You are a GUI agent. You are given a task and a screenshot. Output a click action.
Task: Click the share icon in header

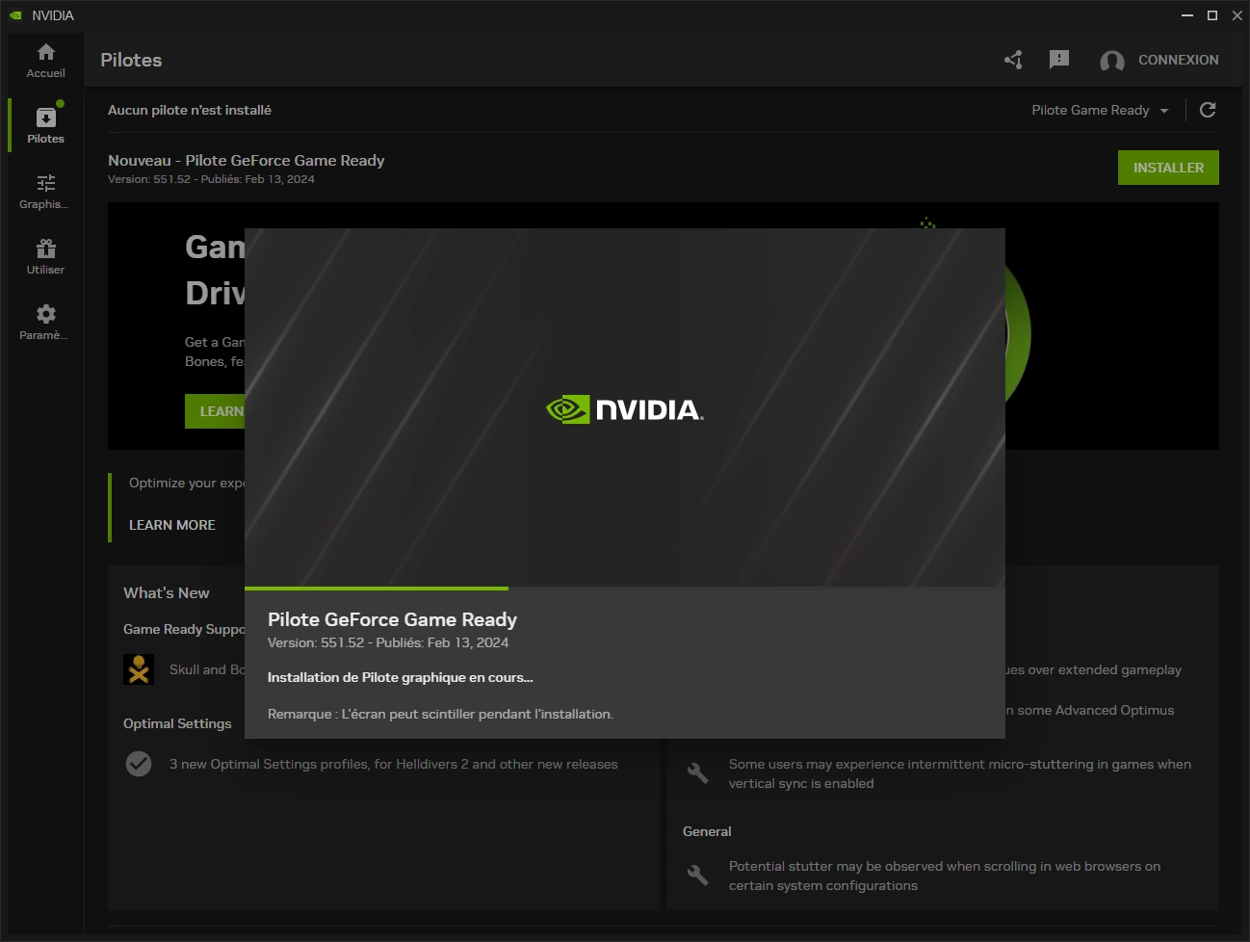pos(1013,60)
